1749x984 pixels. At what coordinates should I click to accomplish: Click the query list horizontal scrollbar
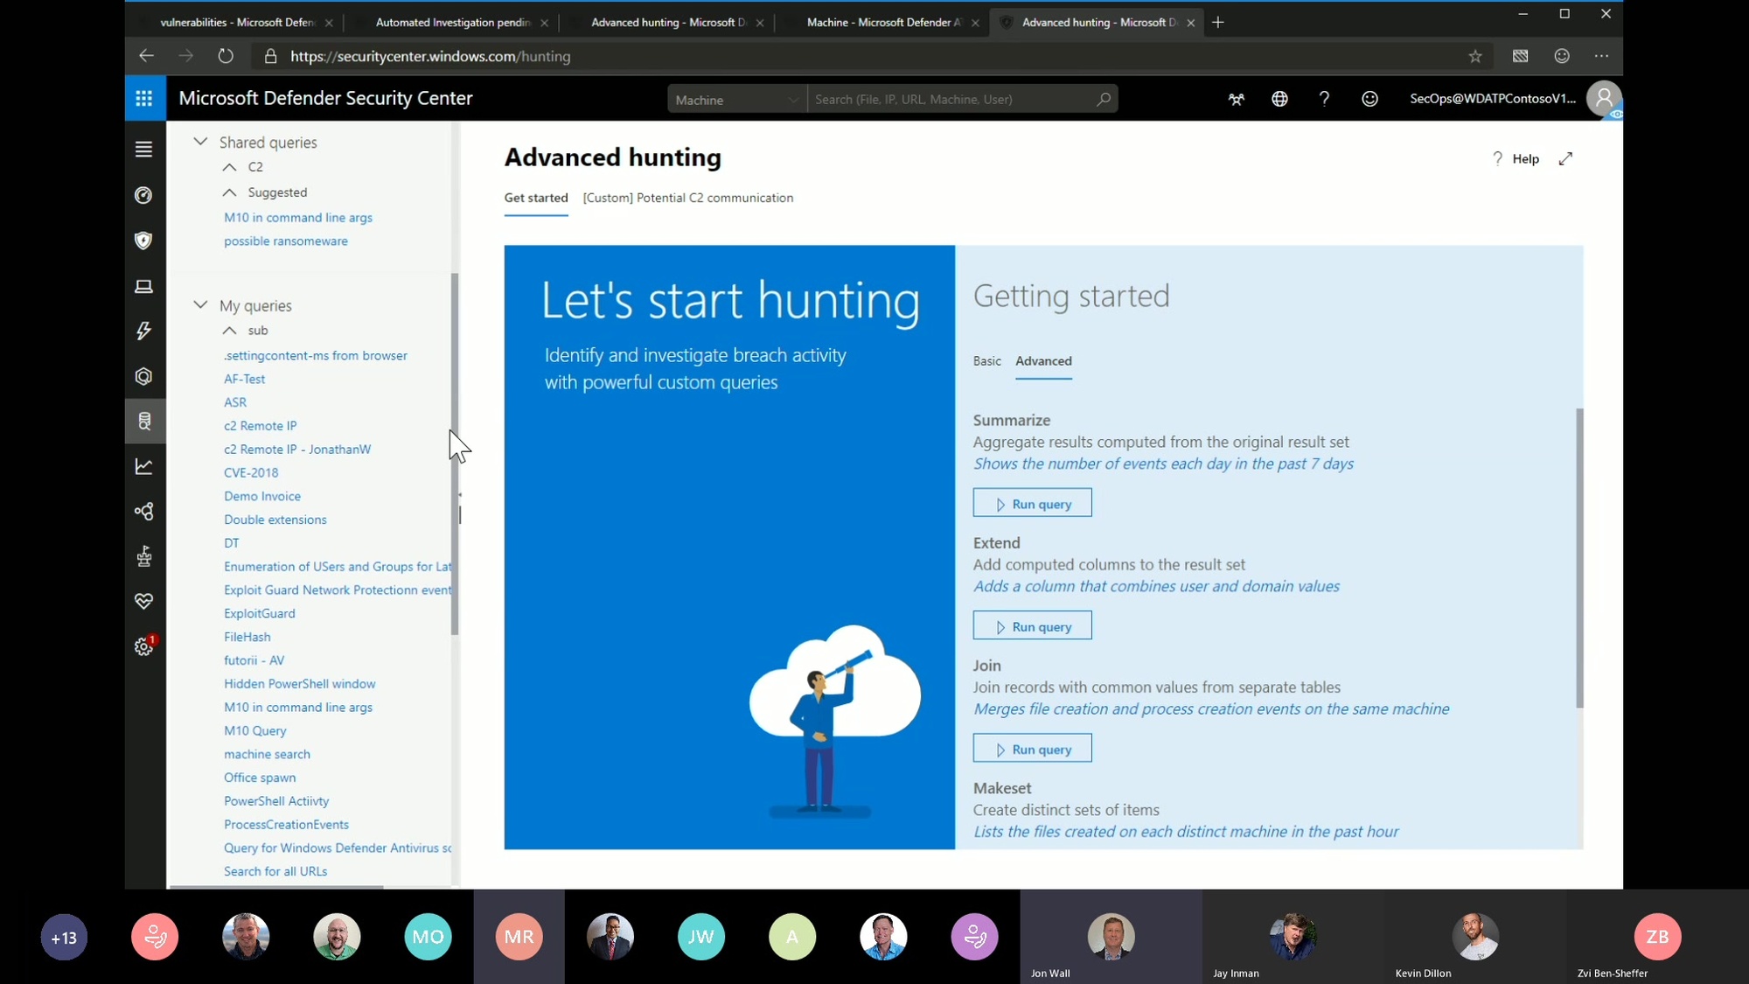276,886
